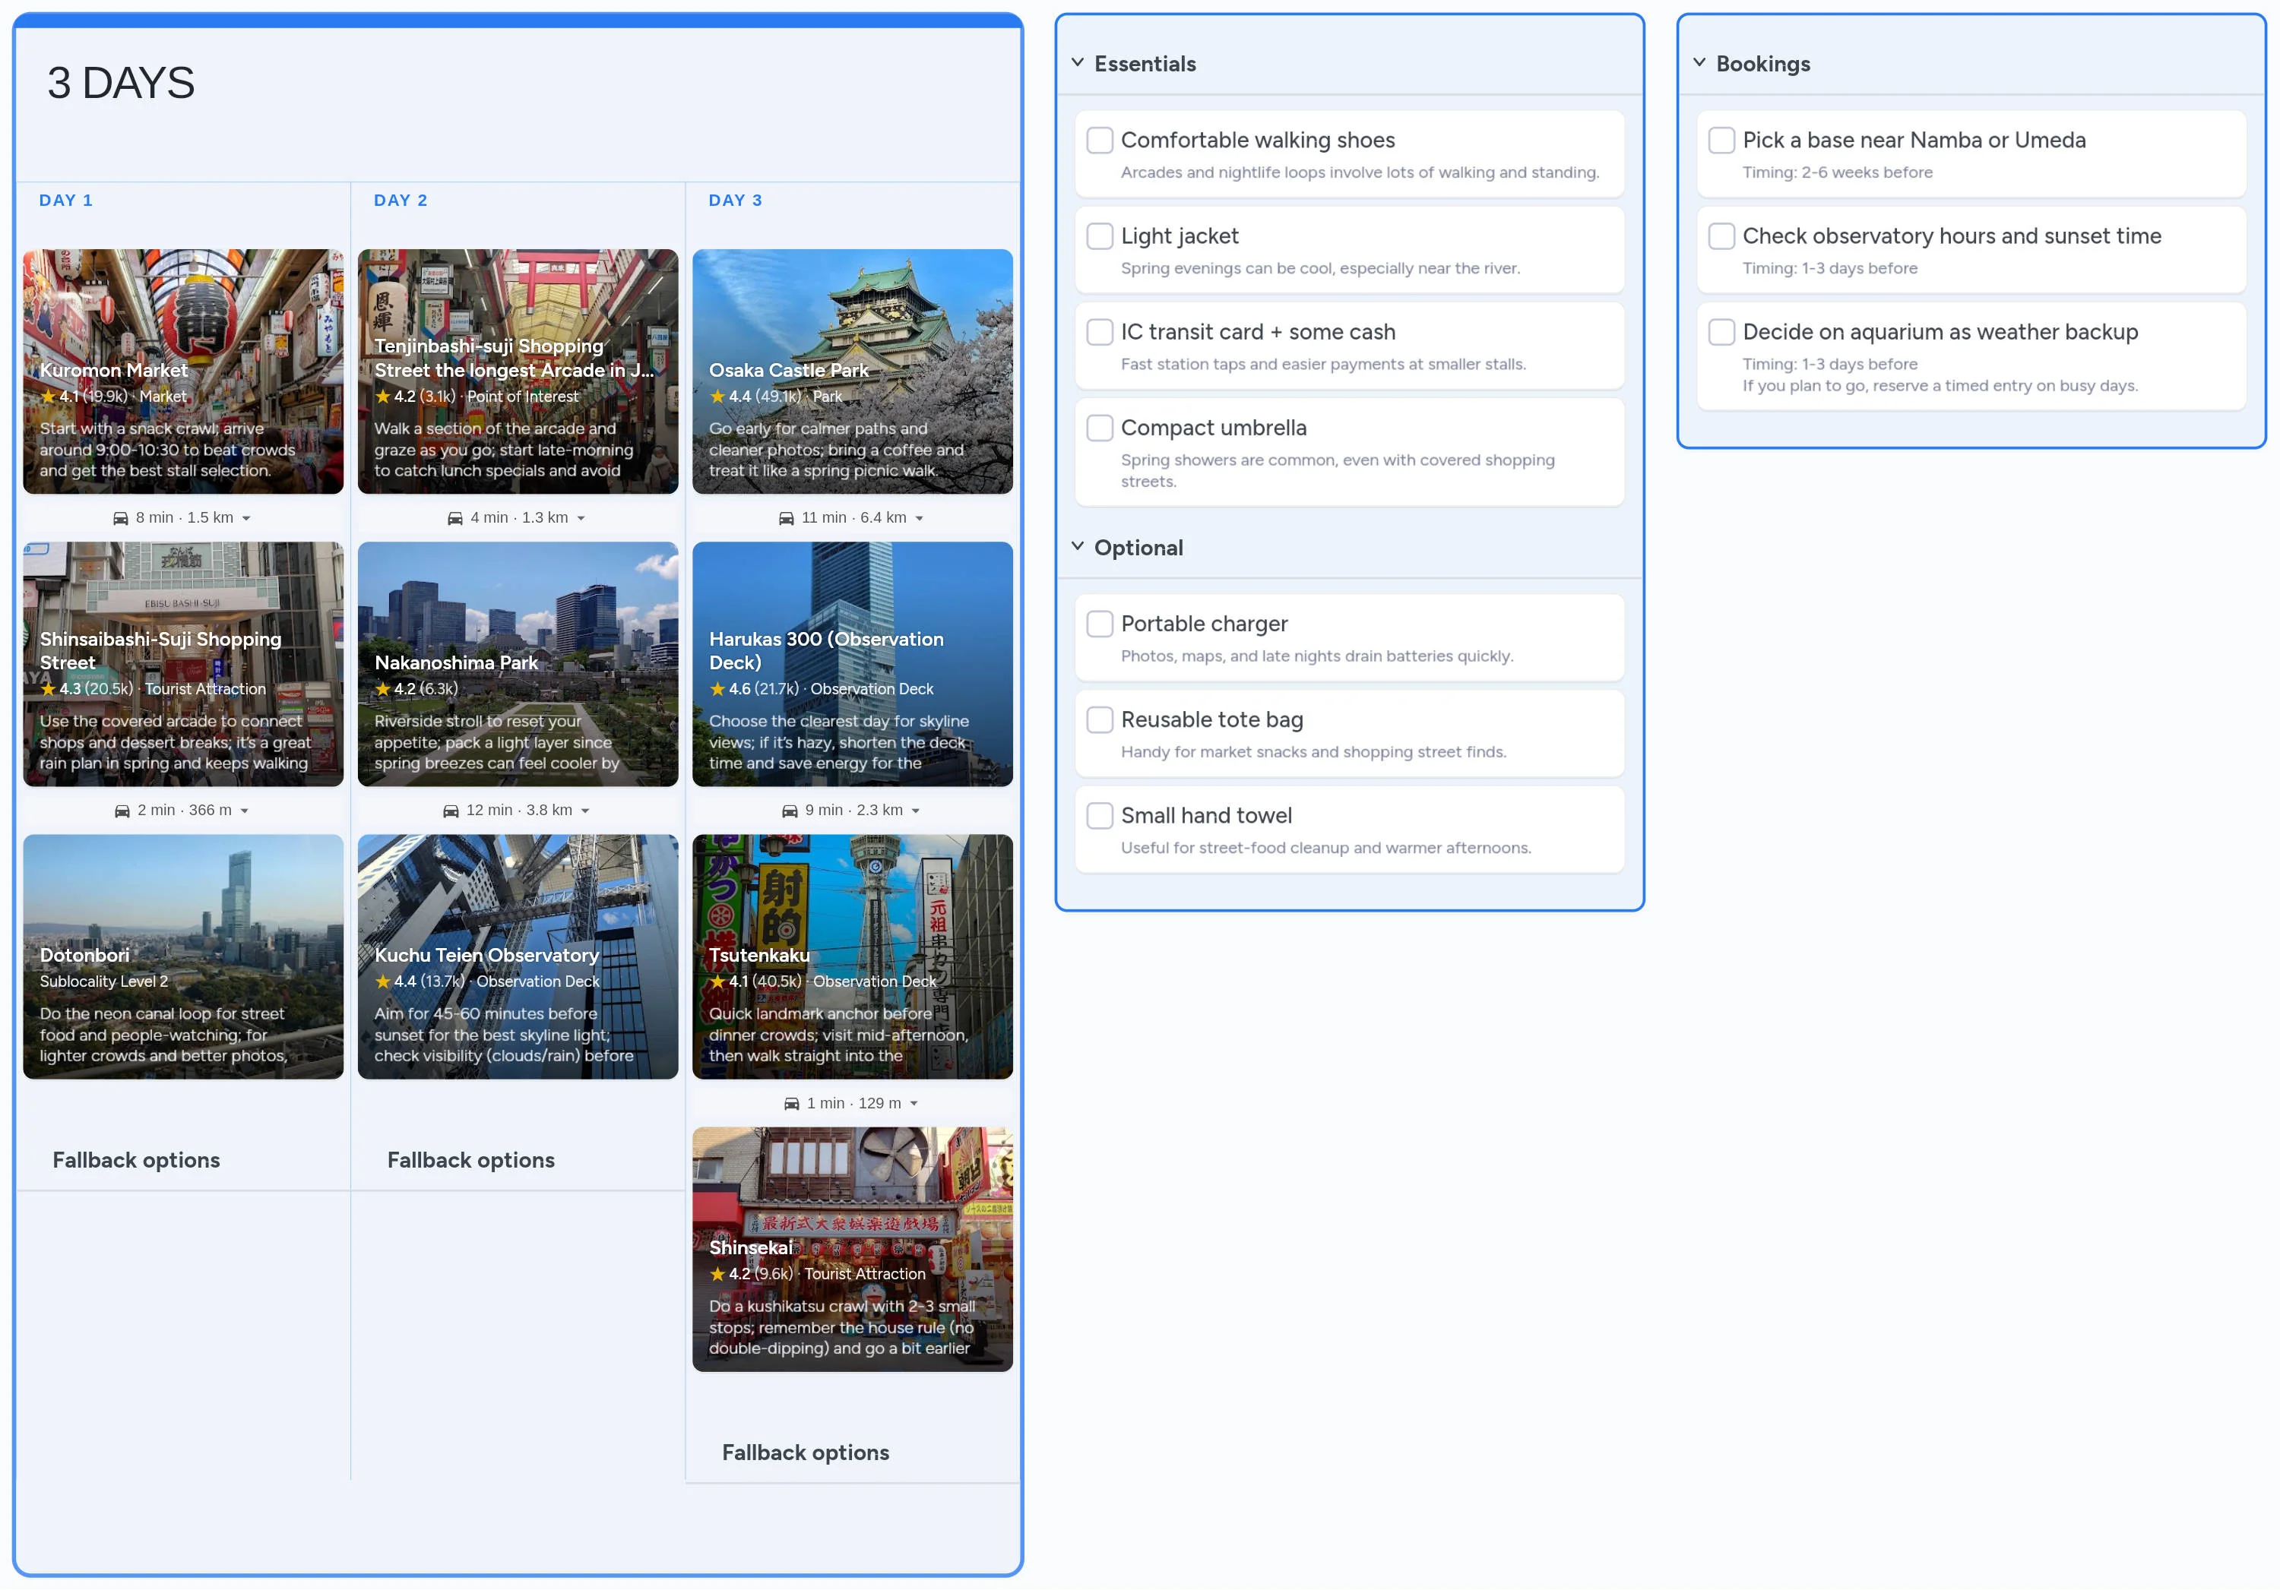Open Fallback options under Day 1
Image resolution: width=2280 pixels, height=1590 pixels.
pyautogui.click(x=136, y=1159)
